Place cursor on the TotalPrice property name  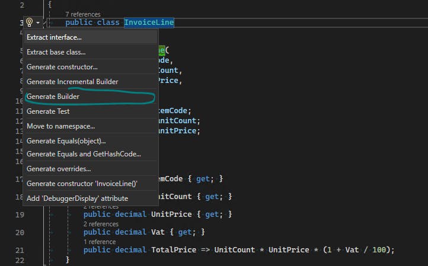click(173, 250)
